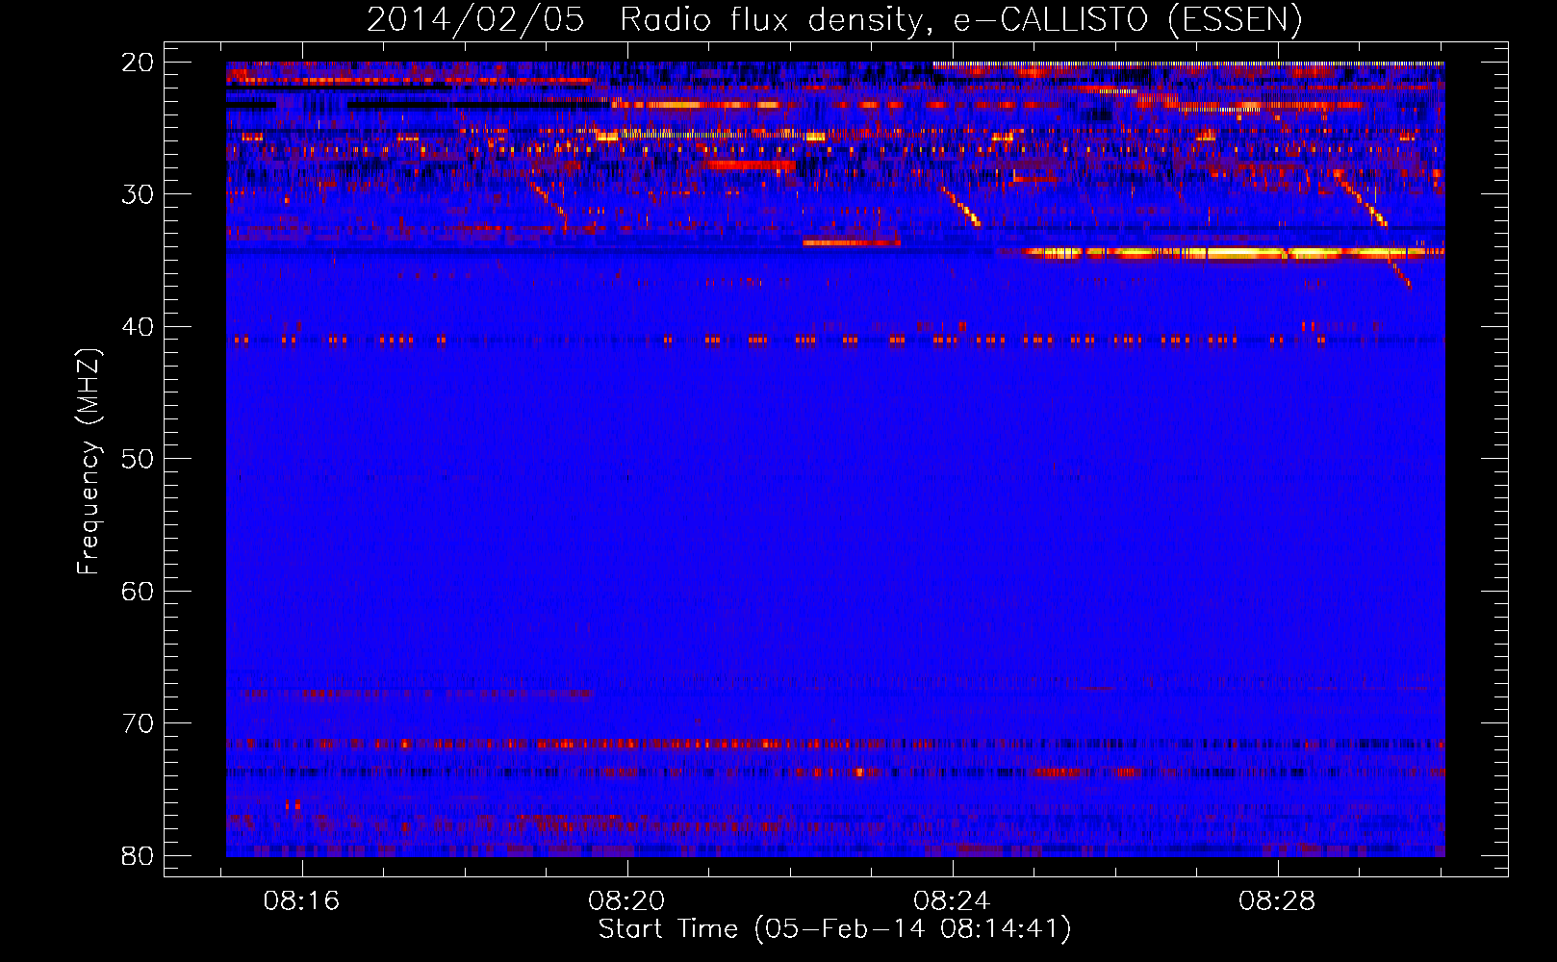Image resolution: width=1557 pixels, height=962 pixels.
Task: Click the 20 MHz frequency tick label
Action: click(x=138, y=63)
